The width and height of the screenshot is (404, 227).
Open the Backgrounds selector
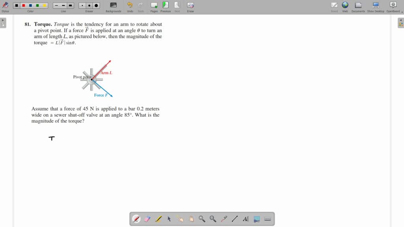point(113,6)
